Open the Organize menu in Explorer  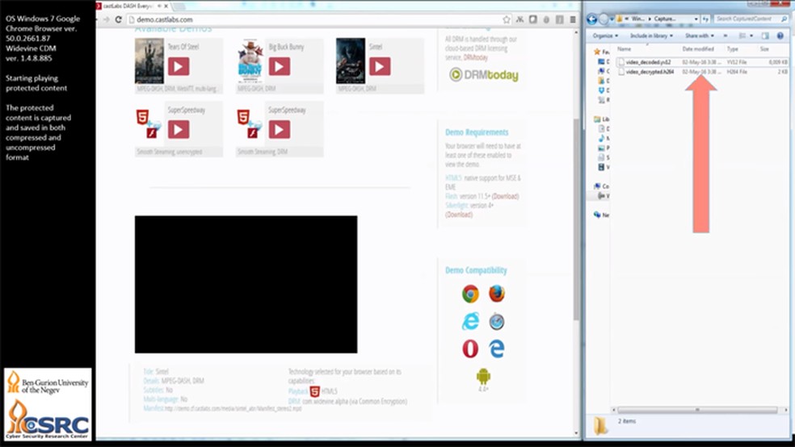(605, 36)
